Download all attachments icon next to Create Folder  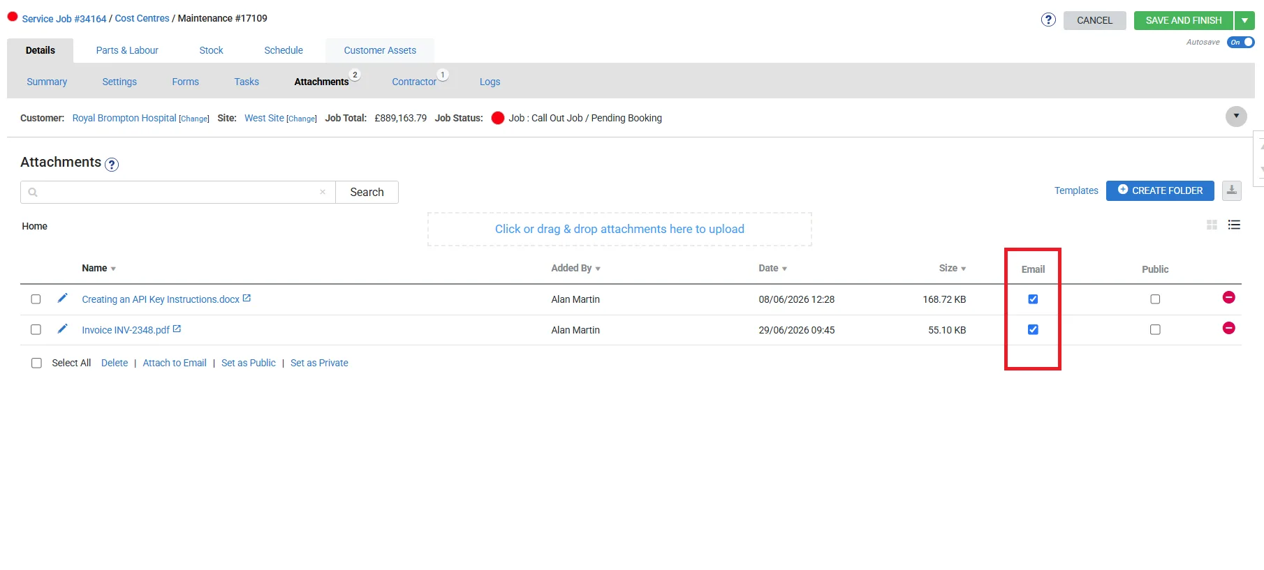(x=1232, y=190)
